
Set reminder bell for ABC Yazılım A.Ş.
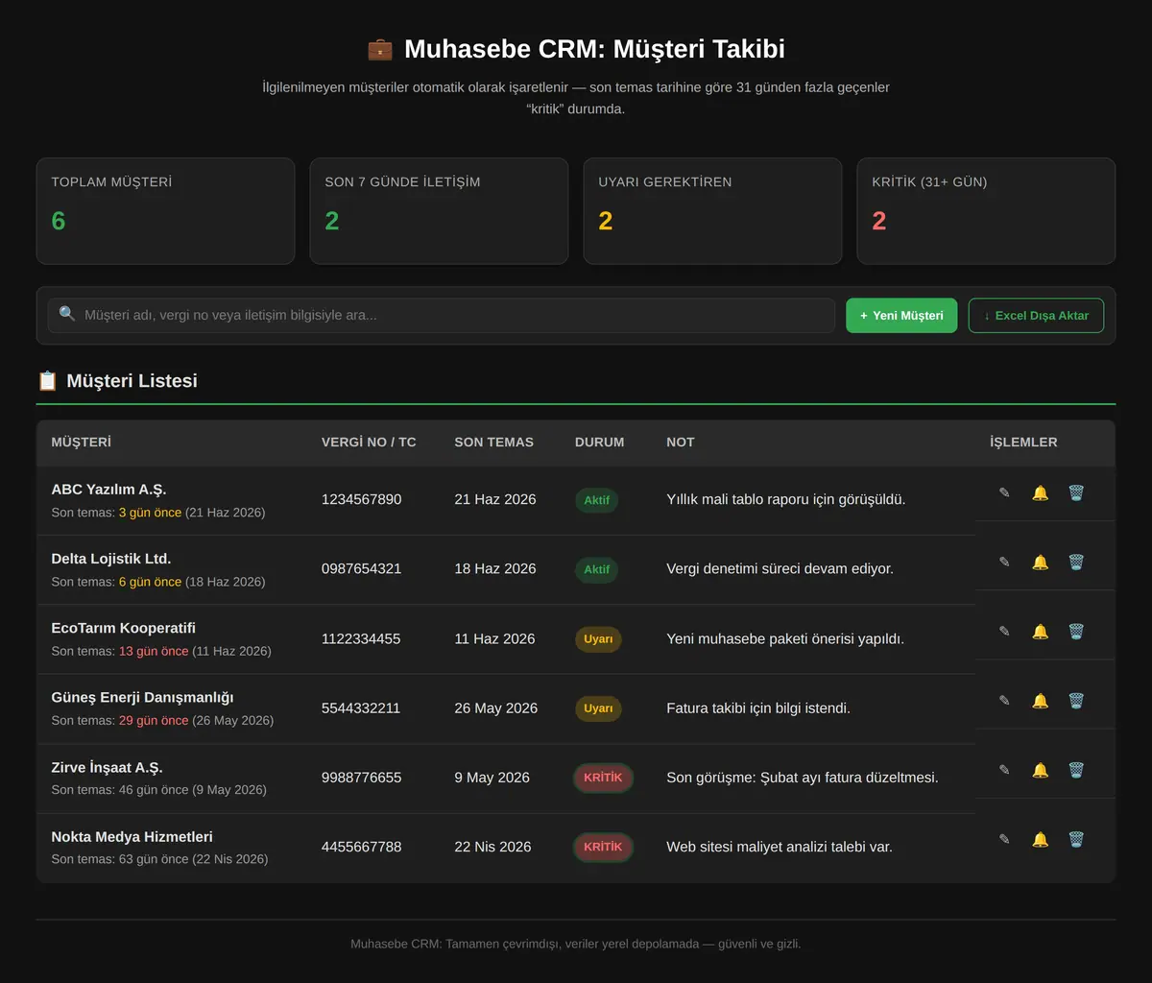pyautogui.click(x=1040, y=492)
